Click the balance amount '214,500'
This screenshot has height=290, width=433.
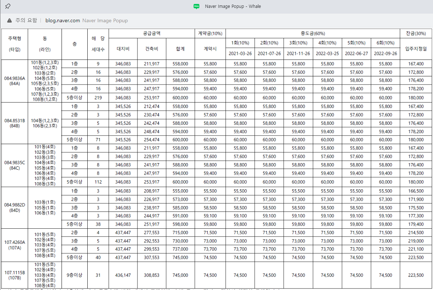pos(416,233)
